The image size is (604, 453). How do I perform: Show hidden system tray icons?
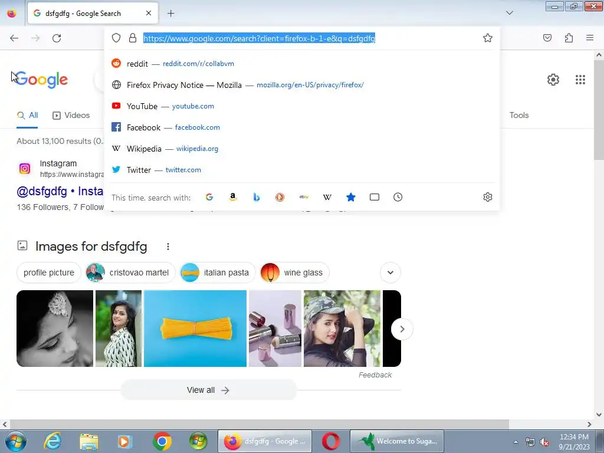pos(516,442)
